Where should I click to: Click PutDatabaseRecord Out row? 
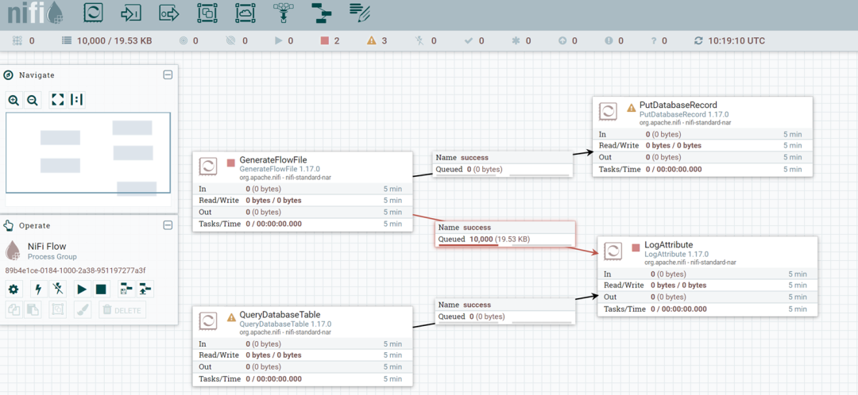click(702, 157)
